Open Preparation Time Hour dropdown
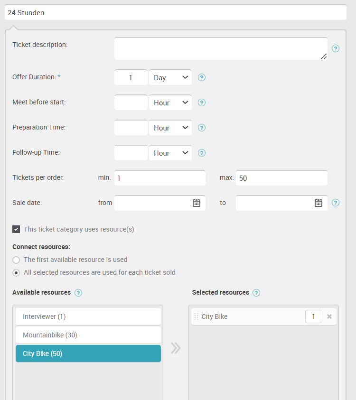This screenshot has height=400, width=356. [170, 128]
